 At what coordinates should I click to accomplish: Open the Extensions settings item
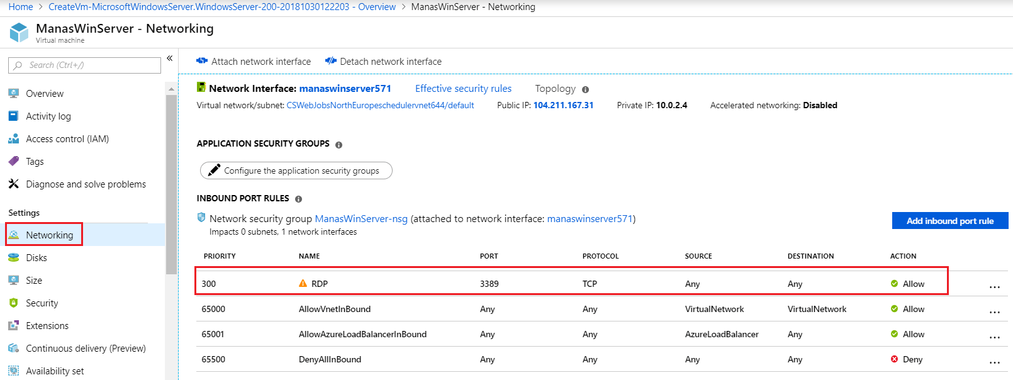[47, 326]
